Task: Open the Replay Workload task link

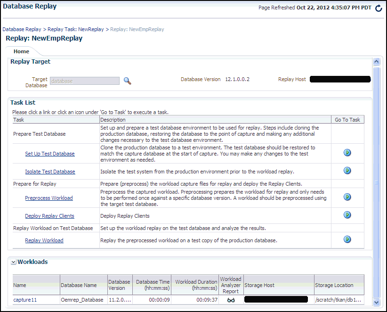Action: (44, 240)
